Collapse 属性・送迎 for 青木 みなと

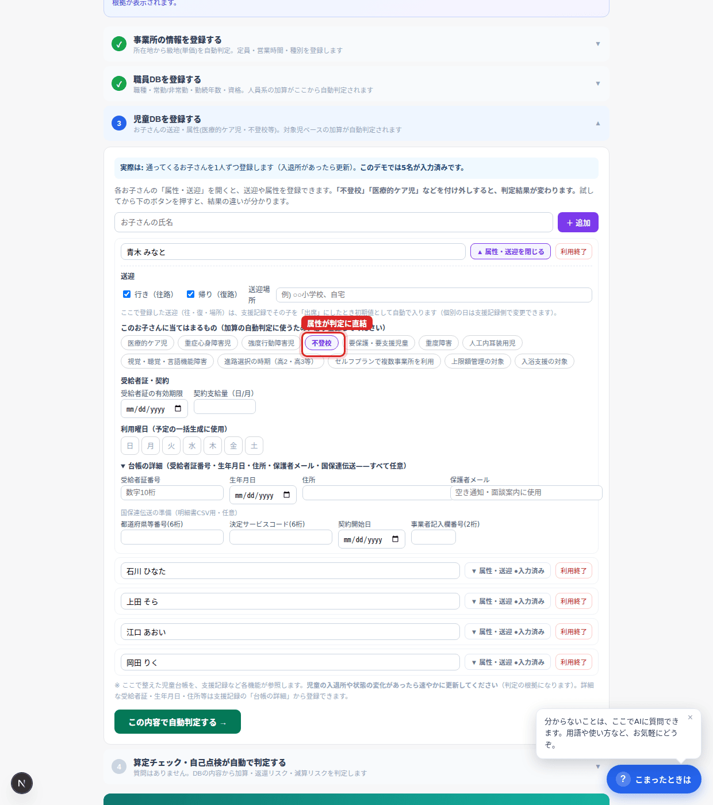pos(511,252)
